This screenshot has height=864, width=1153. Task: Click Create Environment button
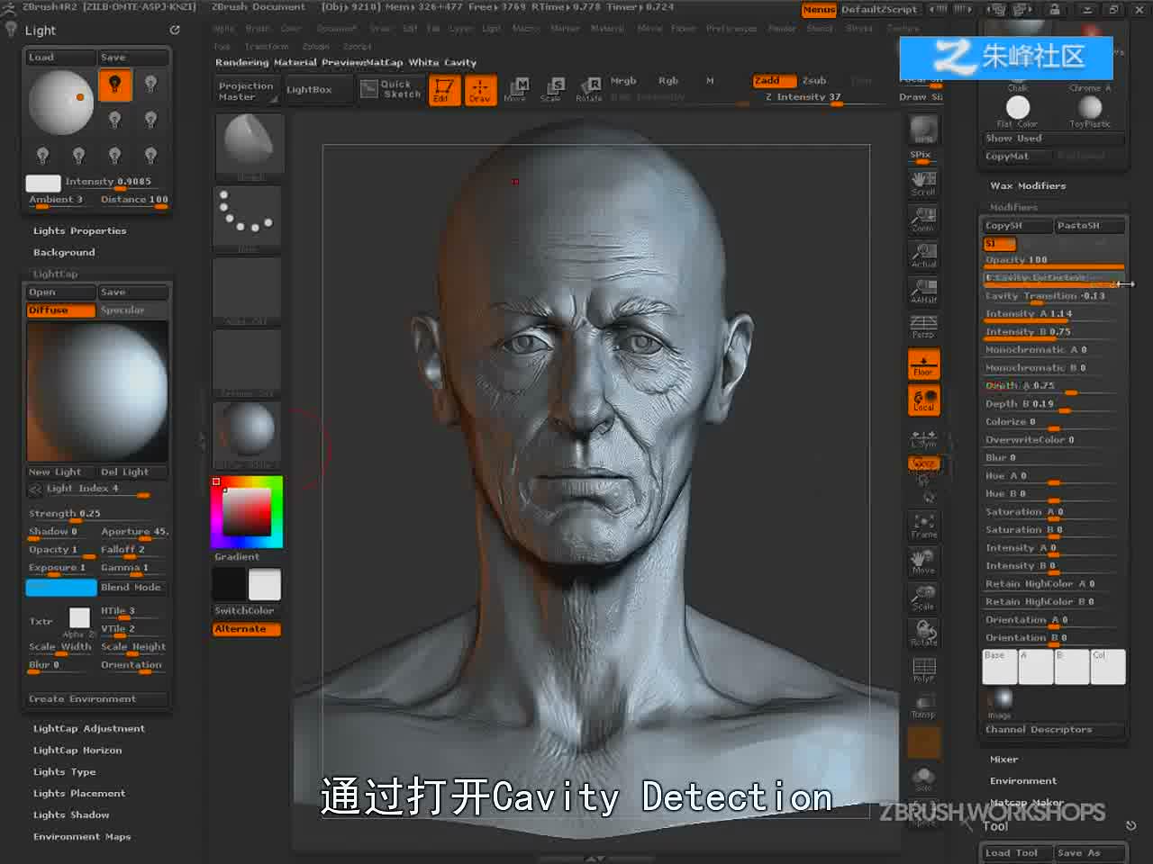[96, 699]
